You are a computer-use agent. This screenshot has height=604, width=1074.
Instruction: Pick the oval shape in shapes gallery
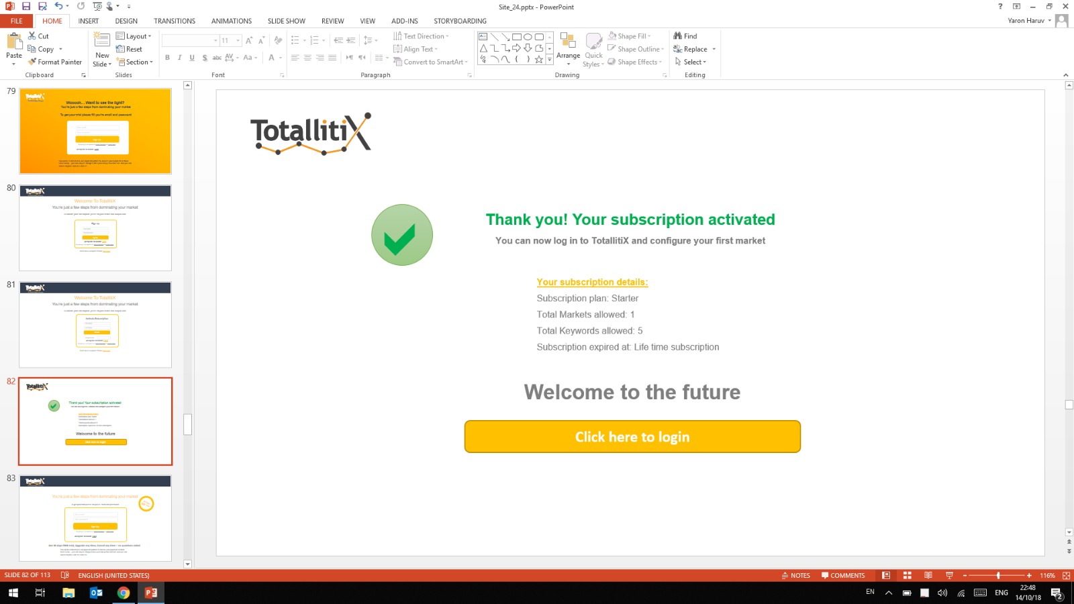tap(528, 36)
